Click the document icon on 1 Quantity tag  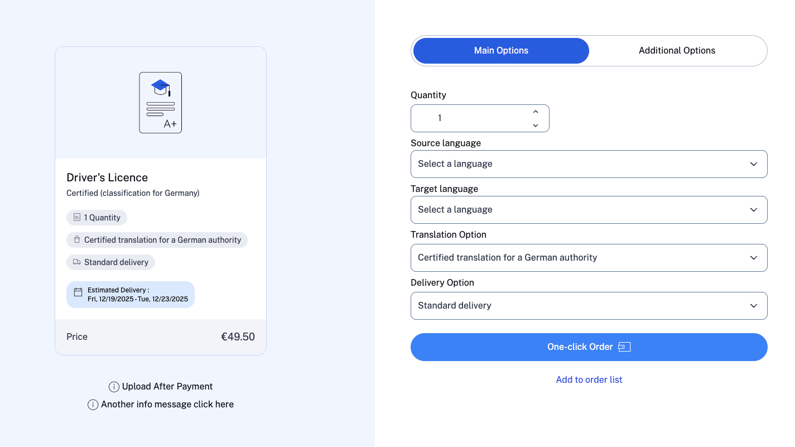pyautogui.click(x=77, y=217)
